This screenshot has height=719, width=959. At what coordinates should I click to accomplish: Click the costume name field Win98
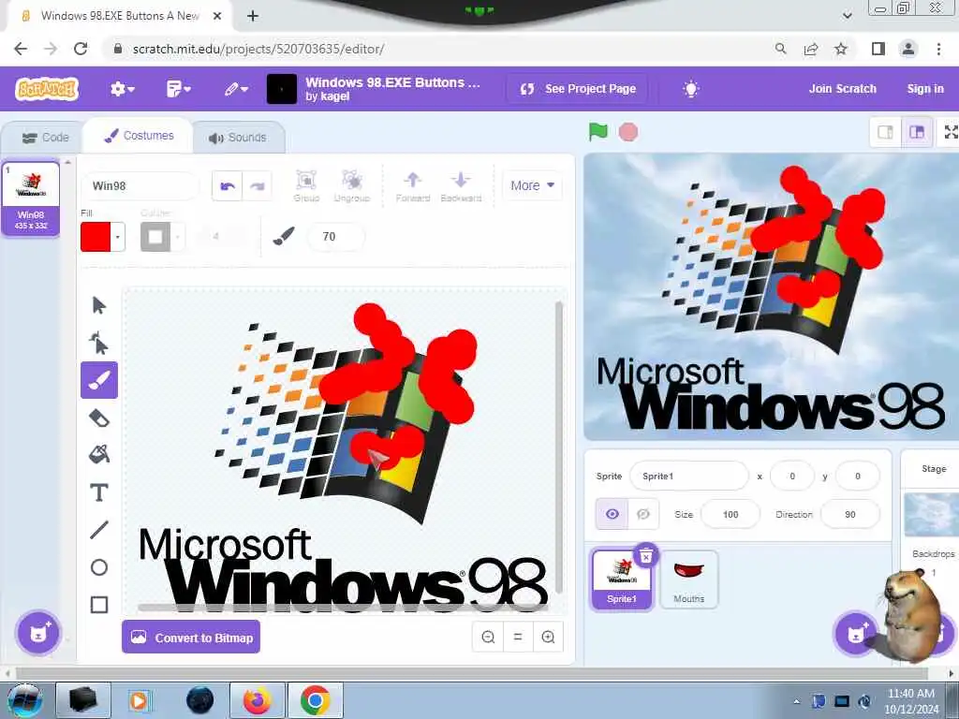(140, 186)
